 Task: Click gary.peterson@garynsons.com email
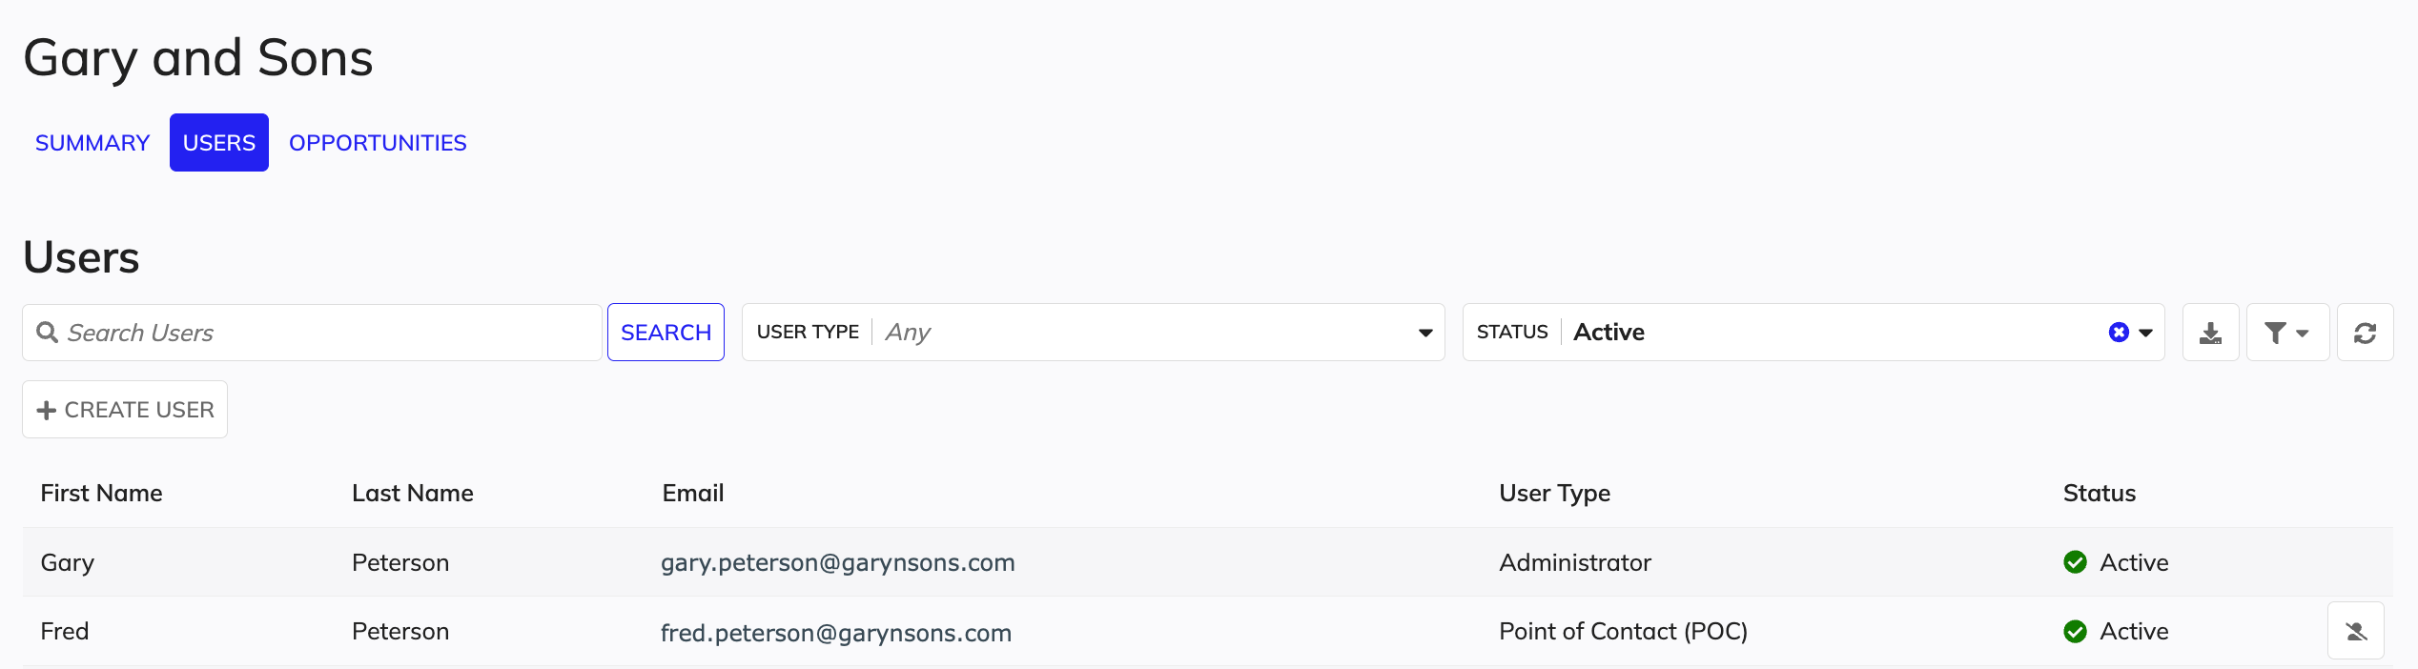(837, 563)
